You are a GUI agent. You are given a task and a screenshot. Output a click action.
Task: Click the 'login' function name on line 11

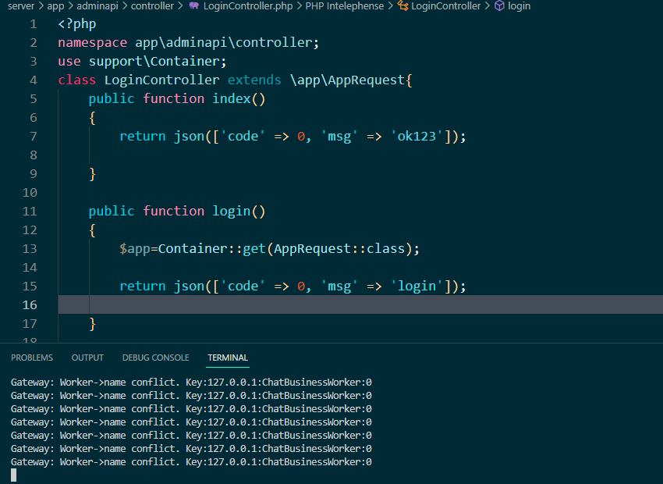pyautogui.click(x=232, y=211)
